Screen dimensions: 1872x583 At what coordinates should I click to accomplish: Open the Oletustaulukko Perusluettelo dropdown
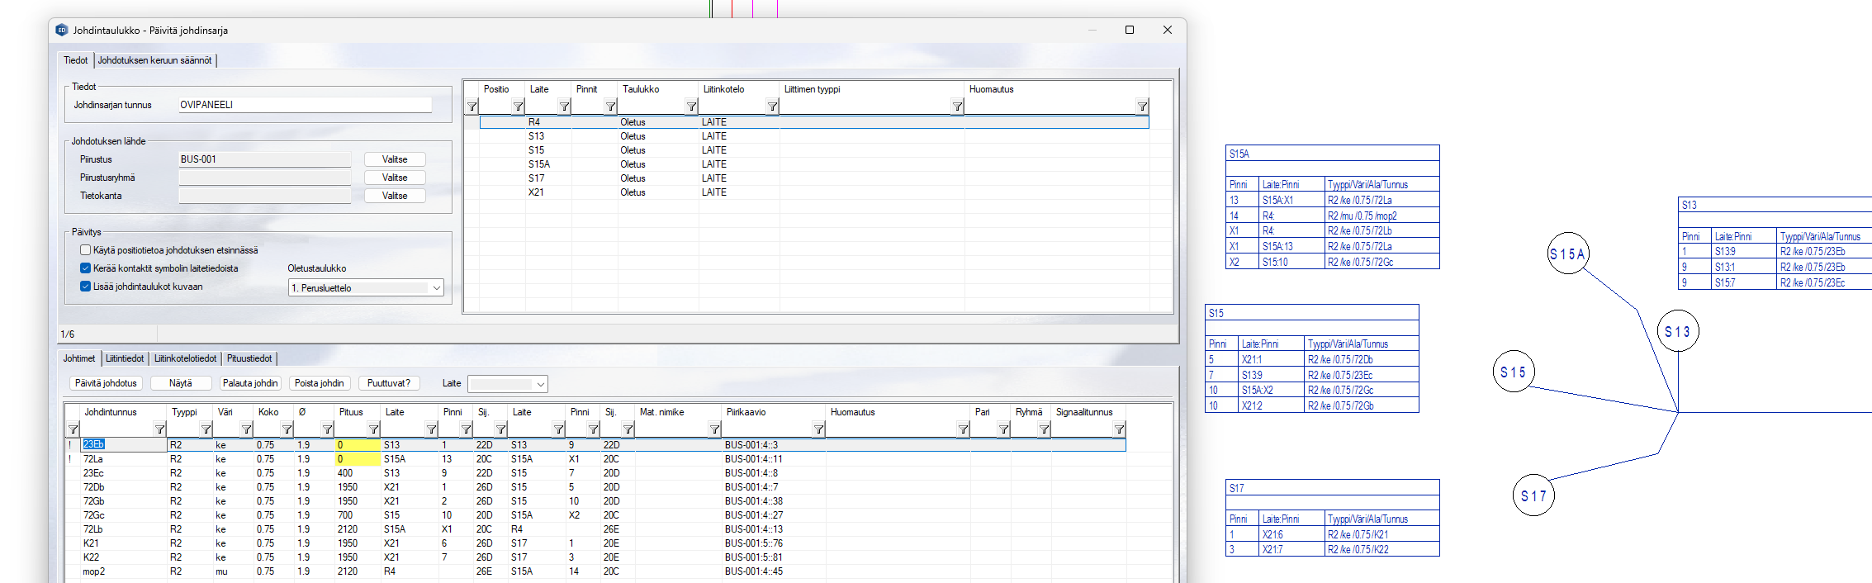pyautogui.click(x=365, y=288)
